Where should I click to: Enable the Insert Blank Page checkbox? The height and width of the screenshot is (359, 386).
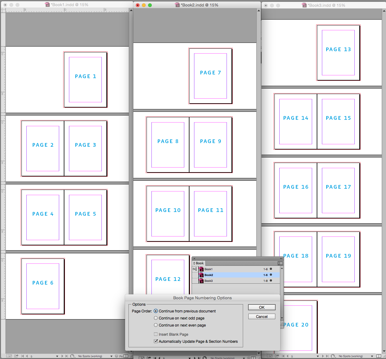click(156, 334)
